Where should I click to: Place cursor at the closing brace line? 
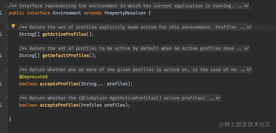10,119
